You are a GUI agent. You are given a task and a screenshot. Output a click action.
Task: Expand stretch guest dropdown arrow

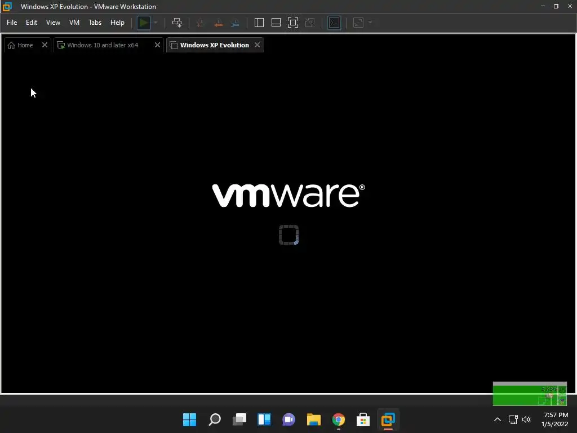370,23
